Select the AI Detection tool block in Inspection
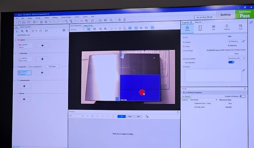This screenshot has width=254, height=148. [x=25, y=73]
